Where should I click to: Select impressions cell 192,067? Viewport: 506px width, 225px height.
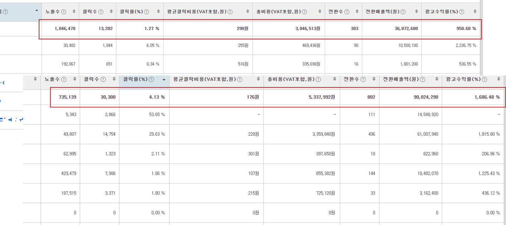(68, 64)
